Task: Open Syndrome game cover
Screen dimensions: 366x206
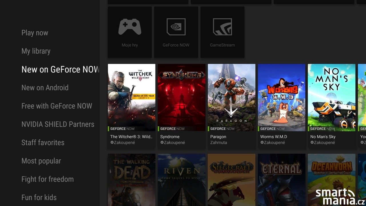Action: click(x=182, y=98)
